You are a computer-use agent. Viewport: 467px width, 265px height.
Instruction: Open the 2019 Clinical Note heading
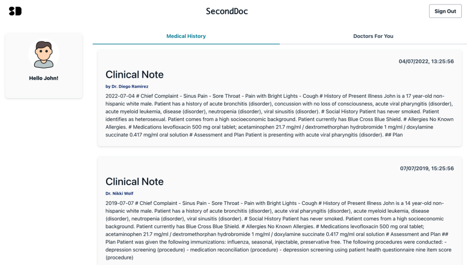click(x=135, y=181)
